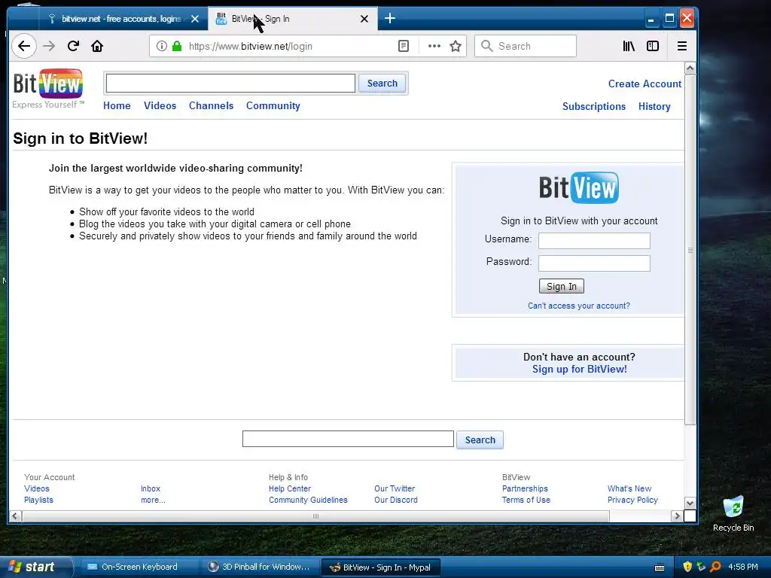Click the bottom Search button
771x578 pixels.
point(480,440)
